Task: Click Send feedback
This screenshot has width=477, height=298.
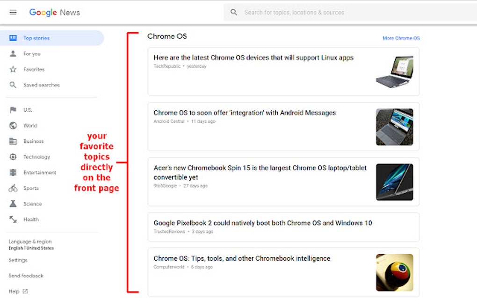Action: pyautogui.click(x=26, y=276)
